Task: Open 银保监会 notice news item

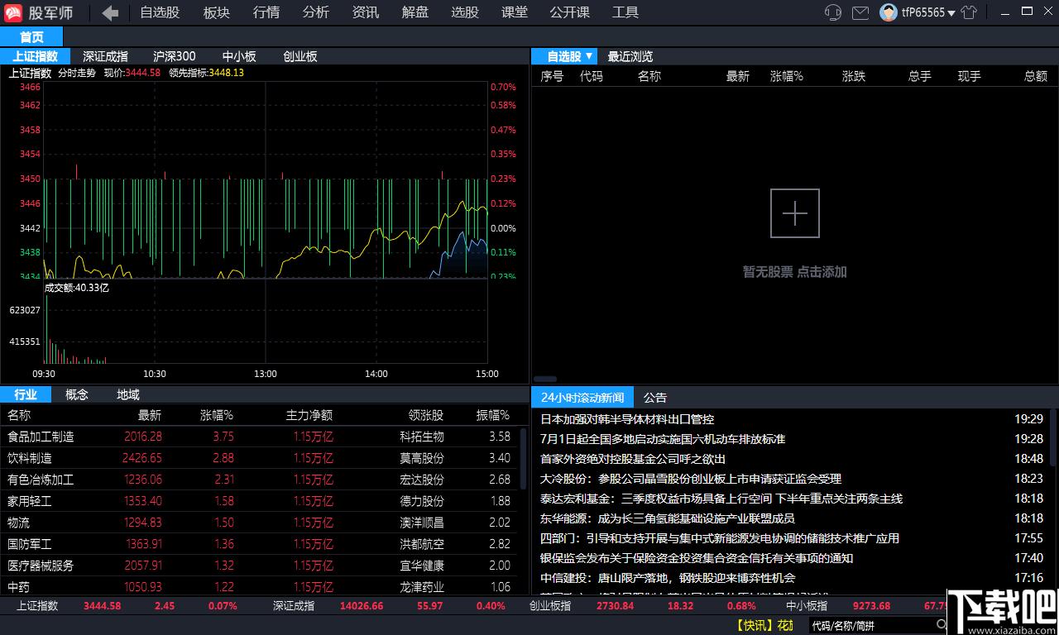Action: (x=697, y=558)
